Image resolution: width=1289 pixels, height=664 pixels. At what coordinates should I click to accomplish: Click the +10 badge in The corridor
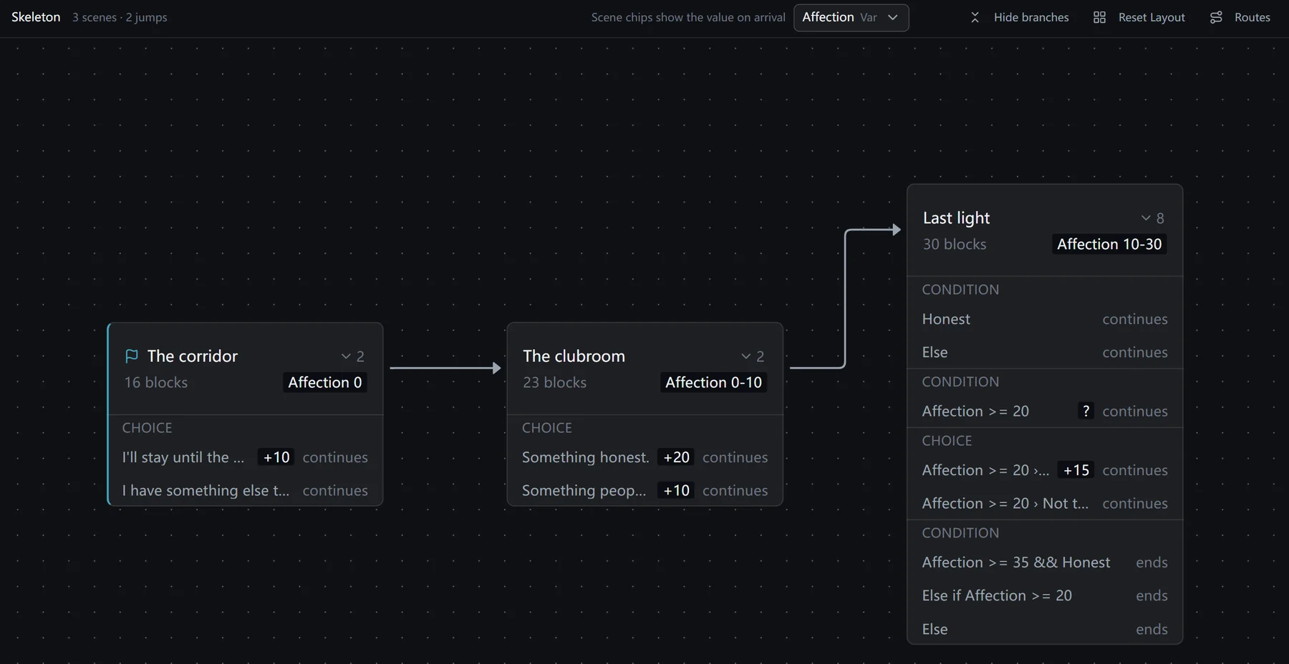click(x=276, y=456)
